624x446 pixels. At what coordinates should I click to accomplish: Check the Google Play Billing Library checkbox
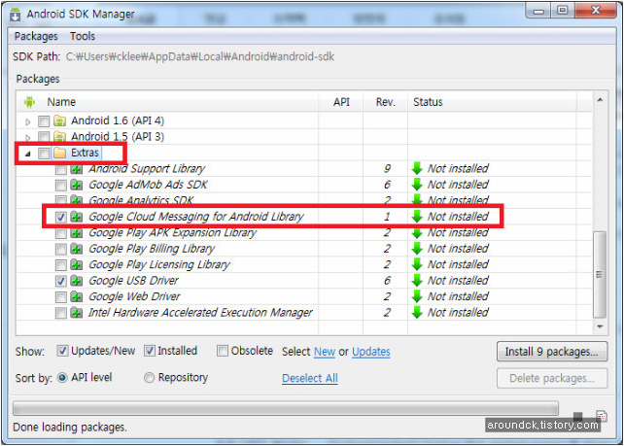(61, 250)
